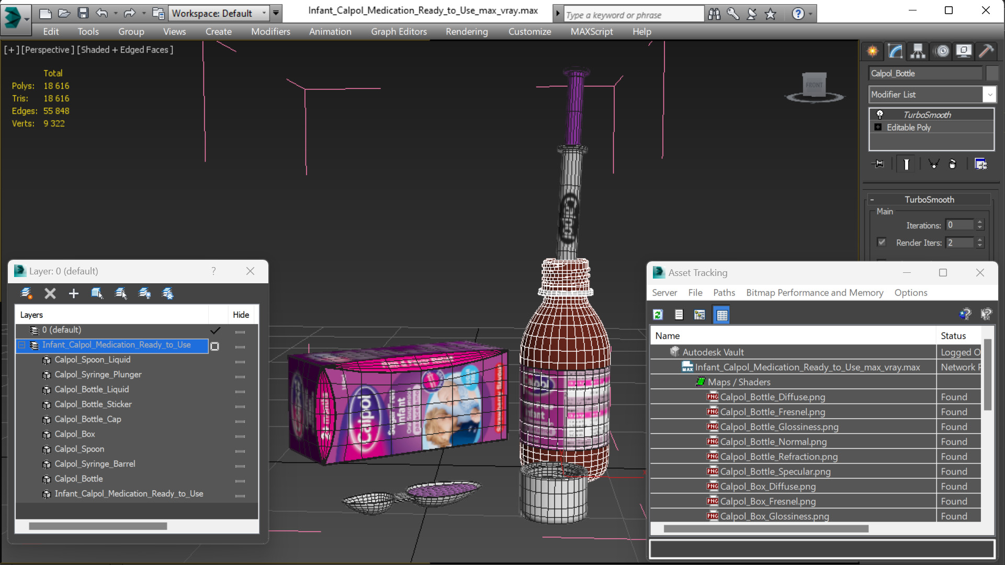
Task: Open the Graph Editors menu
Action: point(399,31)
